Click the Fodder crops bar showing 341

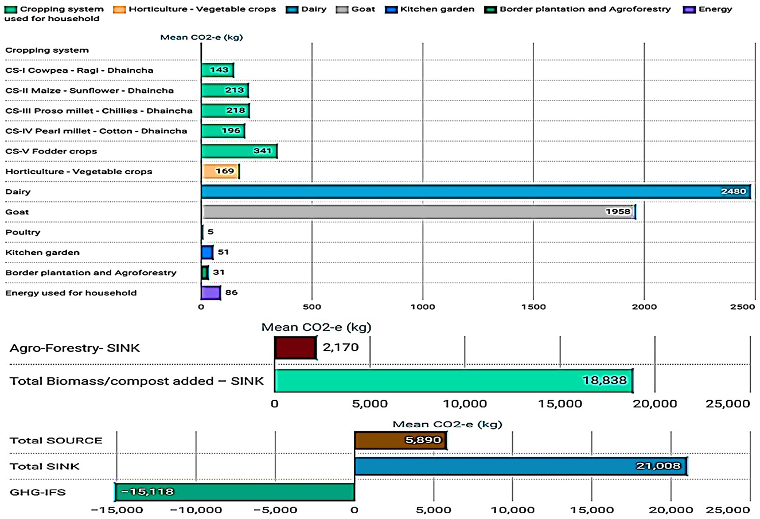239,151
